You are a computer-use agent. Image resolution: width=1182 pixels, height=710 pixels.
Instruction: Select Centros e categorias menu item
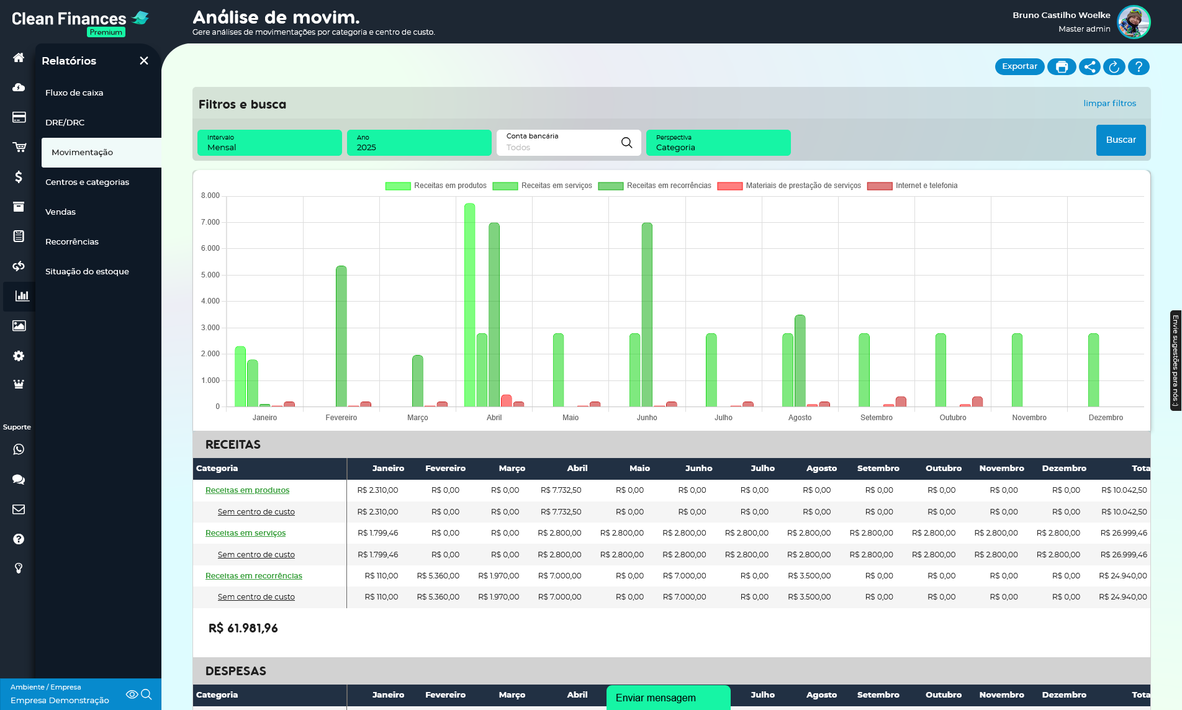click(x=87, y=182)
